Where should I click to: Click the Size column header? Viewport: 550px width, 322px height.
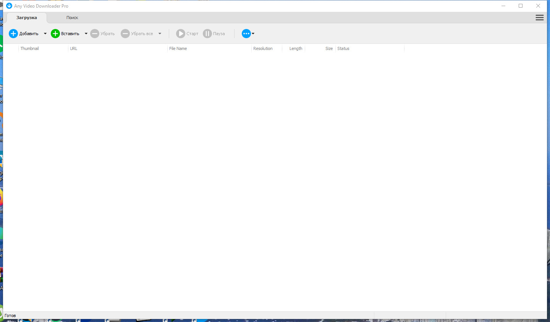tap(320, 48)
